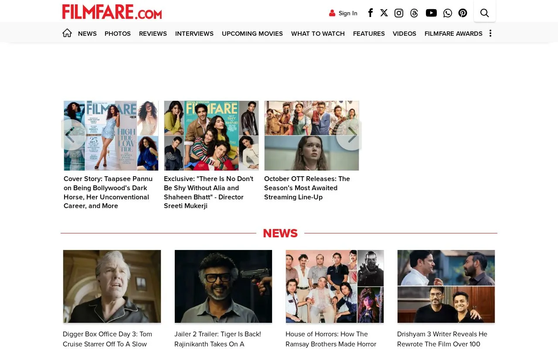558x349 pixels.
Task: Open the Threads icon
Action: point(414,13)
